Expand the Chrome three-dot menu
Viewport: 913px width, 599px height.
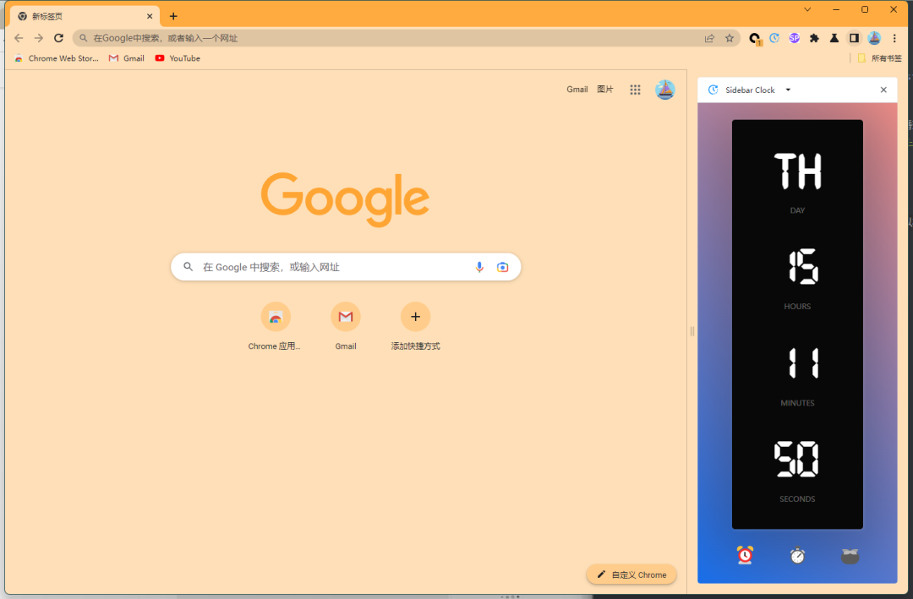[x=894, y=38]
